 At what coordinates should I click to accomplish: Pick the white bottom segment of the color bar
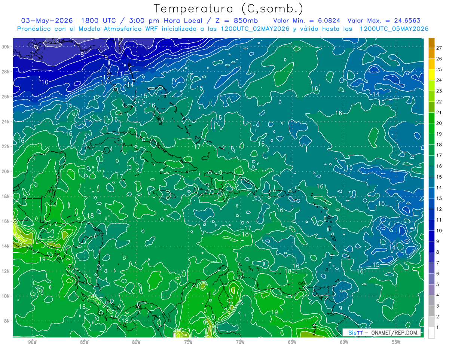point(431,333)
